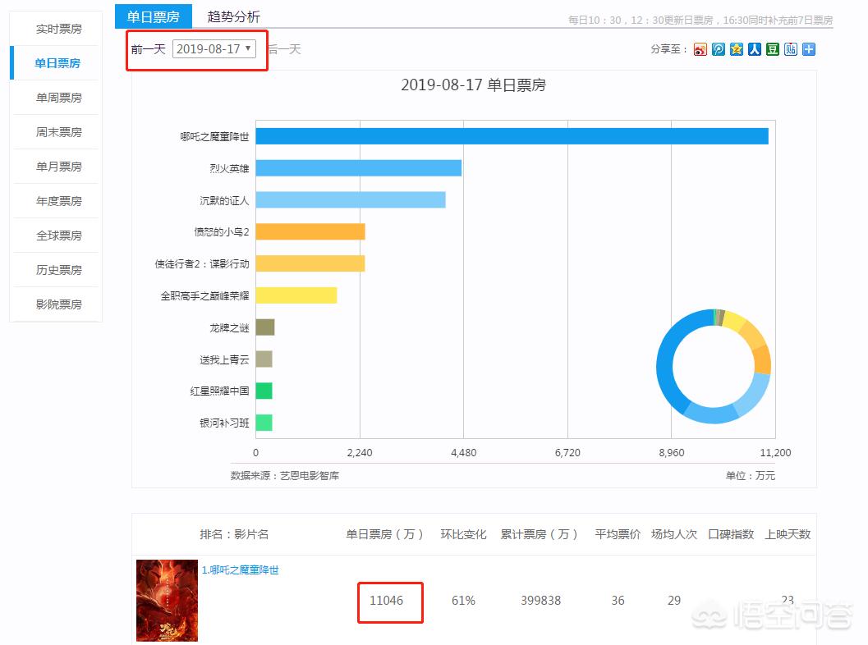Screen dimensions: 868x645
Task: Click 平均票价 column header
Action: (618, 534)
